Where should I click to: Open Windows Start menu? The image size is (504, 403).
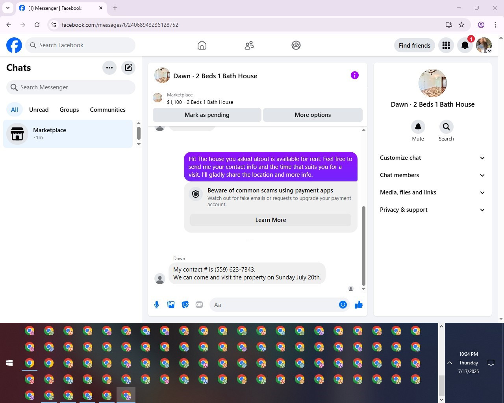pos(9,363)
